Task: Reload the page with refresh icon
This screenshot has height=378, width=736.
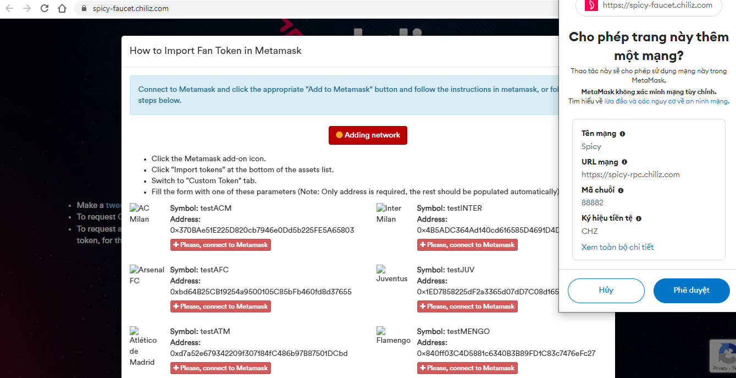Action: [45, 8]
